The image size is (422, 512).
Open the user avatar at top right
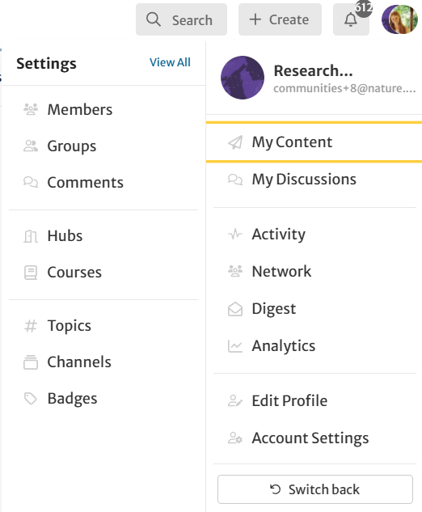pos(399,19)
